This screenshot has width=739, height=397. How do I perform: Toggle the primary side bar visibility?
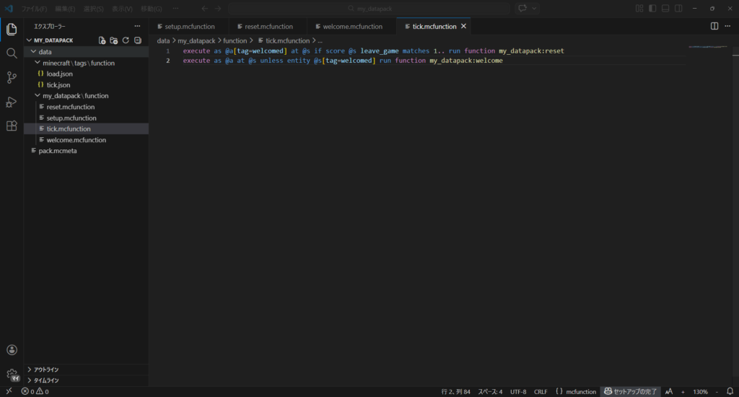coord(652,9)
